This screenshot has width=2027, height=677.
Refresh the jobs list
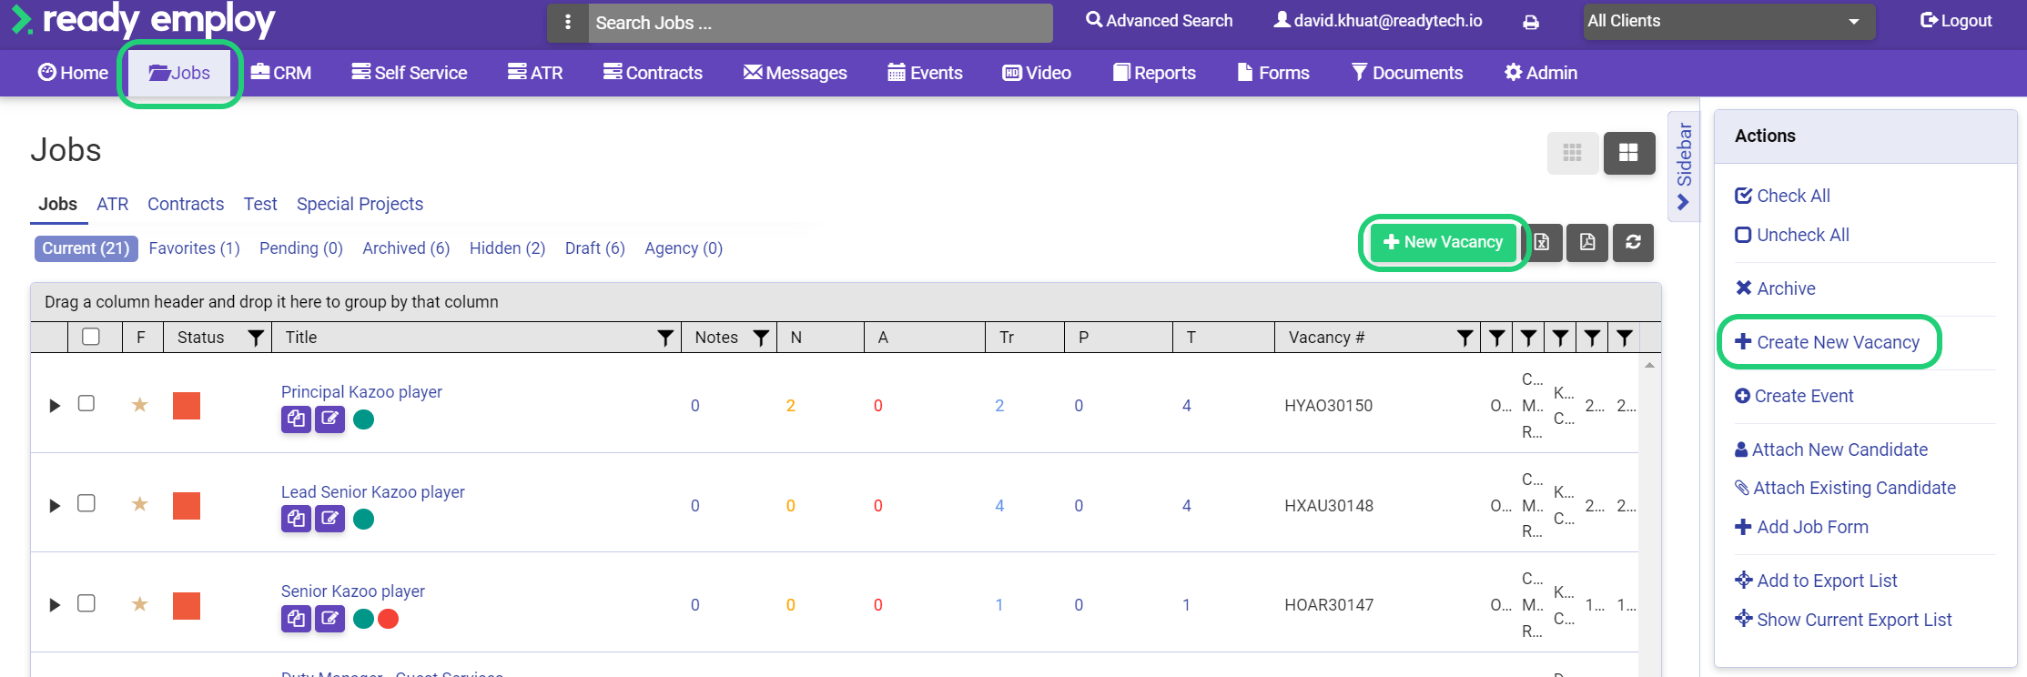click(x=1633, y=242)
